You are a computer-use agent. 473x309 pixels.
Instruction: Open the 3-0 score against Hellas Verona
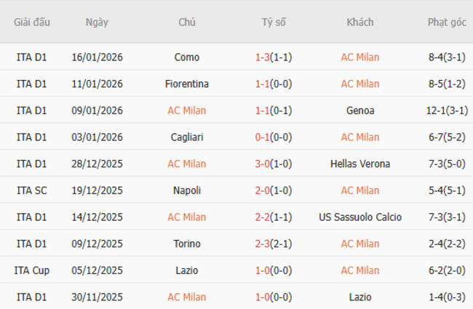tap(263, 164)
